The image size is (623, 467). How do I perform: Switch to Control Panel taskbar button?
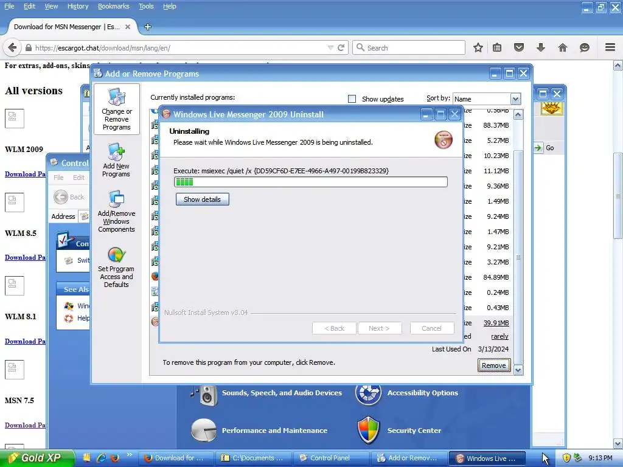(330, 458)
